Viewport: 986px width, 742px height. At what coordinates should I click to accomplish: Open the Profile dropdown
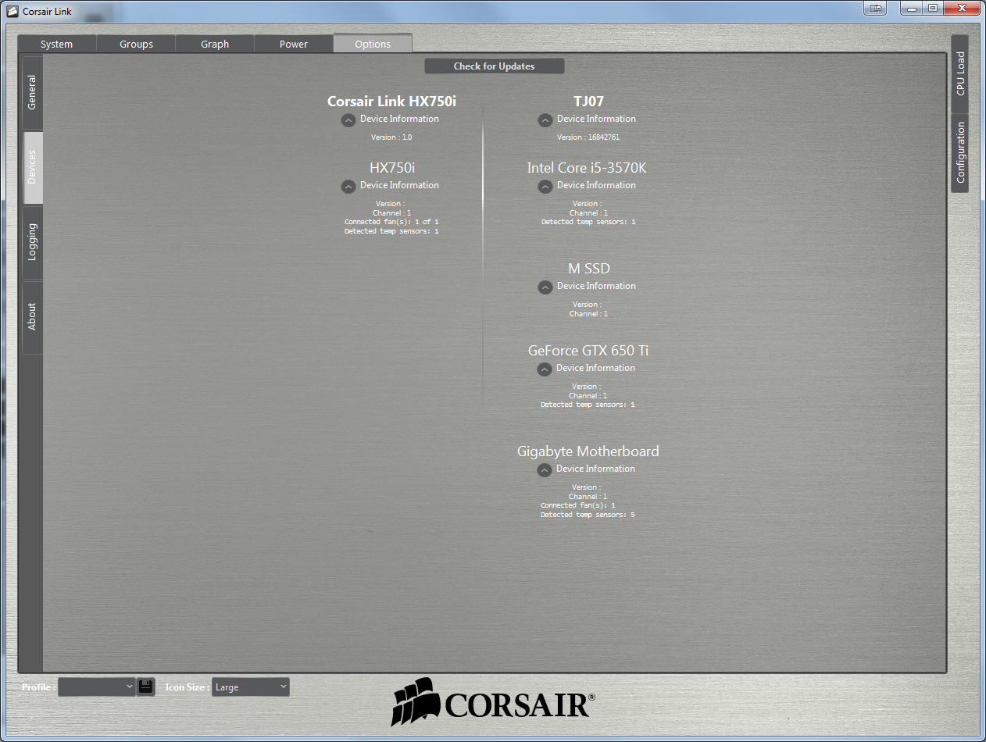pyautogui.click(x=97, y=687)
